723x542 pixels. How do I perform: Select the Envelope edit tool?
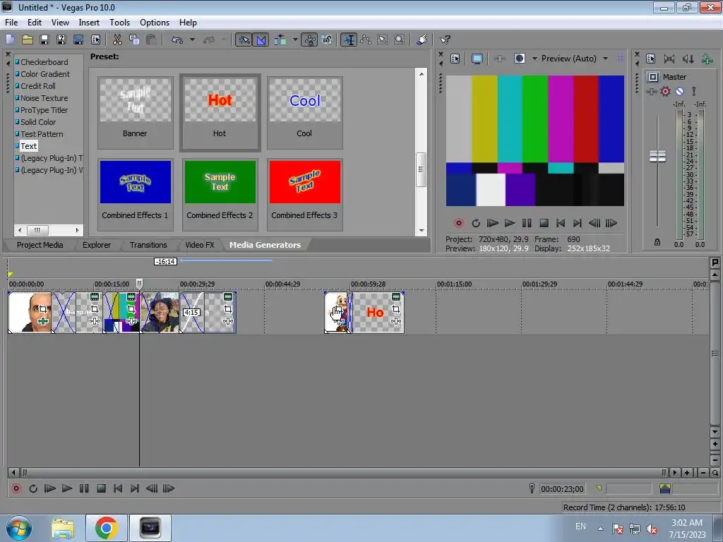(x=366, y=40)
